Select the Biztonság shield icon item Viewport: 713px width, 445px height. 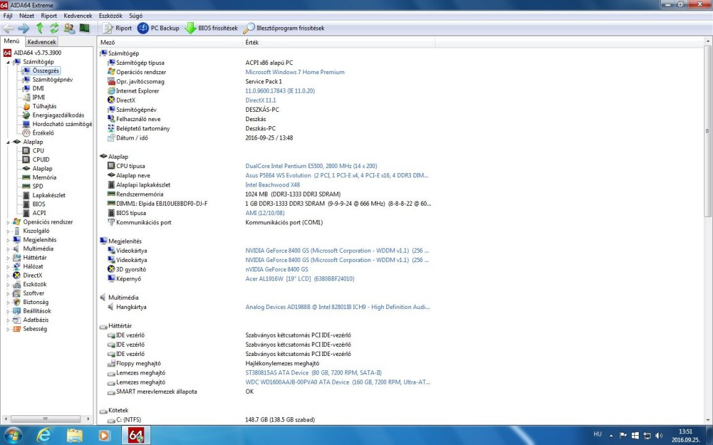[x=17, y=302]
